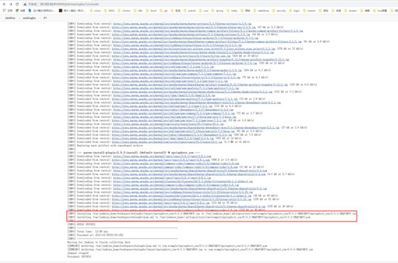Screen dimensions: 398x263
Task: Select the 'Finished: SUCCESS' log line
Action: pyautogui.click(x=79, y=257)
